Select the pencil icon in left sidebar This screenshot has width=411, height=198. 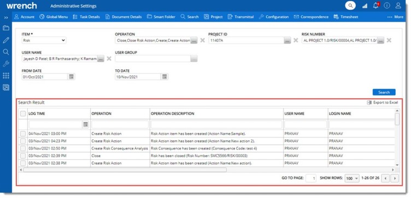tap(6, 40)
